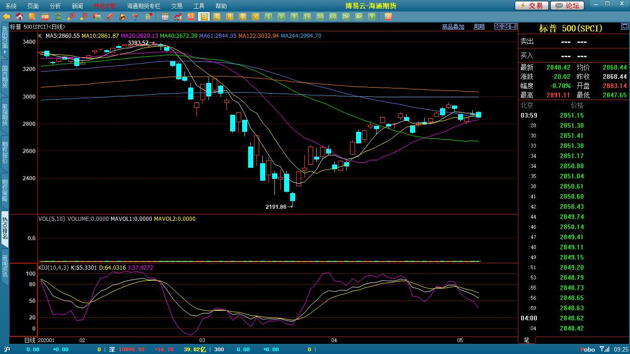The height and width of the screenshot is (354, 630).
Task: Open the 交易 menu
Action: click(x=177, y=6)
